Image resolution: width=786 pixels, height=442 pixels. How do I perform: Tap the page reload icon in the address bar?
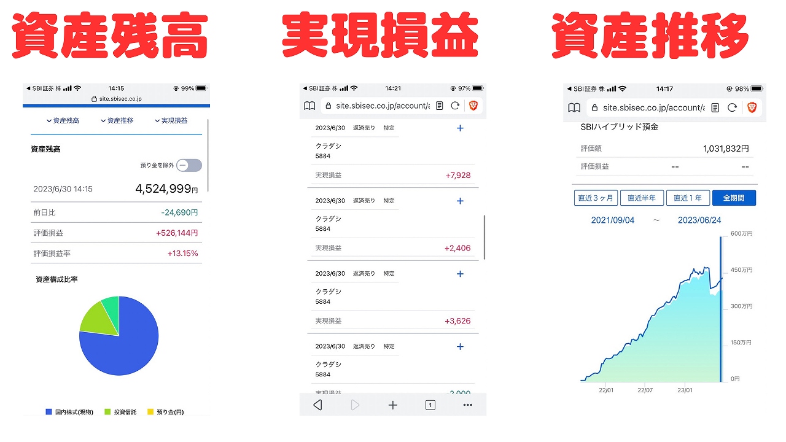(x=456, y=105)
